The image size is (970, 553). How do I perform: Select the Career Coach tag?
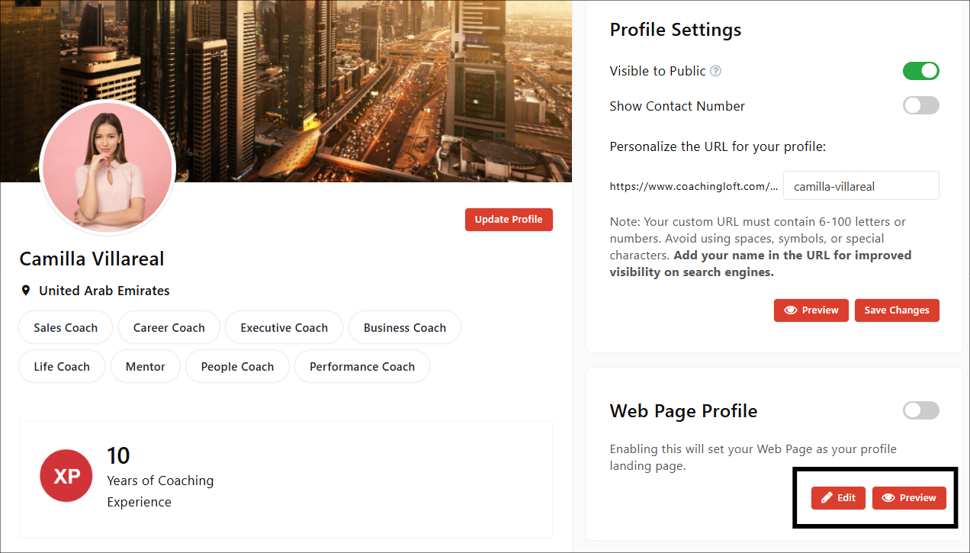[169, 328]
